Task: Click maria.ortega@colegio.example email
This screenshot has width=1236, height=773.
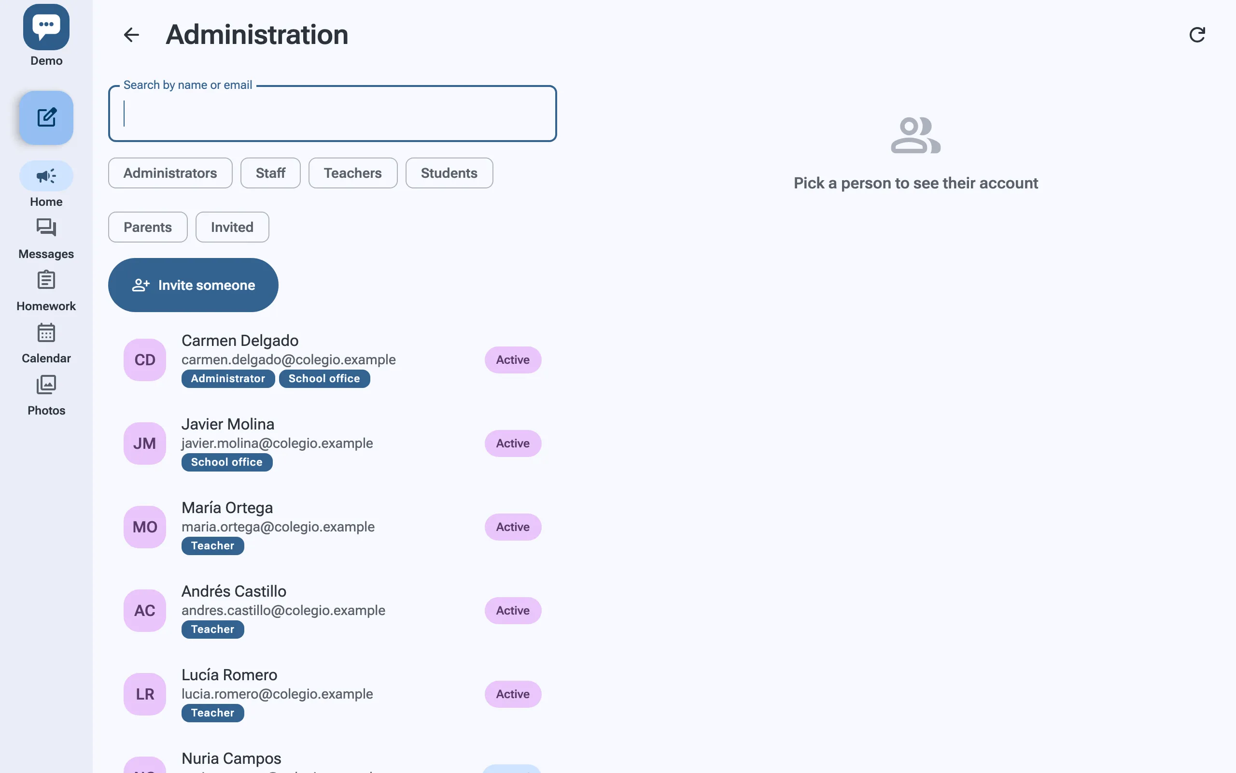Action: click(x=278, y=527)
